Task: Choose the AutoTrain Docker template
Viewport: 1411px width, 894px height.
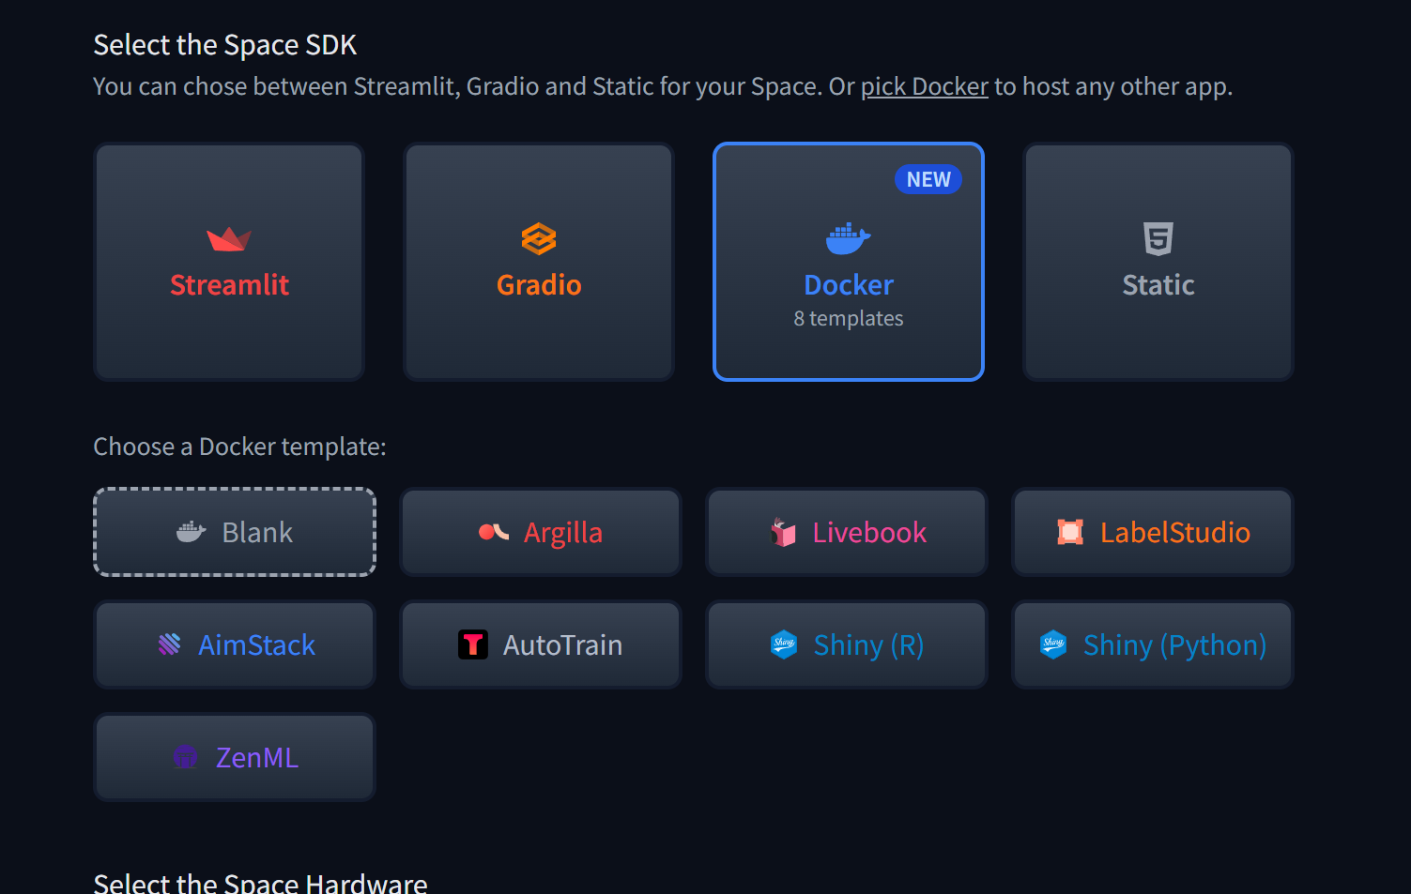Action: coord(541,644)
